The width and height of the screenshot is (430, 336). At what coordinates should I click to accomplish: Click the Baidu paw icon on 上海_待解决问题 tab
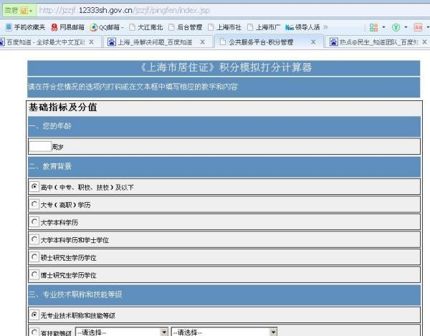coord(112,42)
